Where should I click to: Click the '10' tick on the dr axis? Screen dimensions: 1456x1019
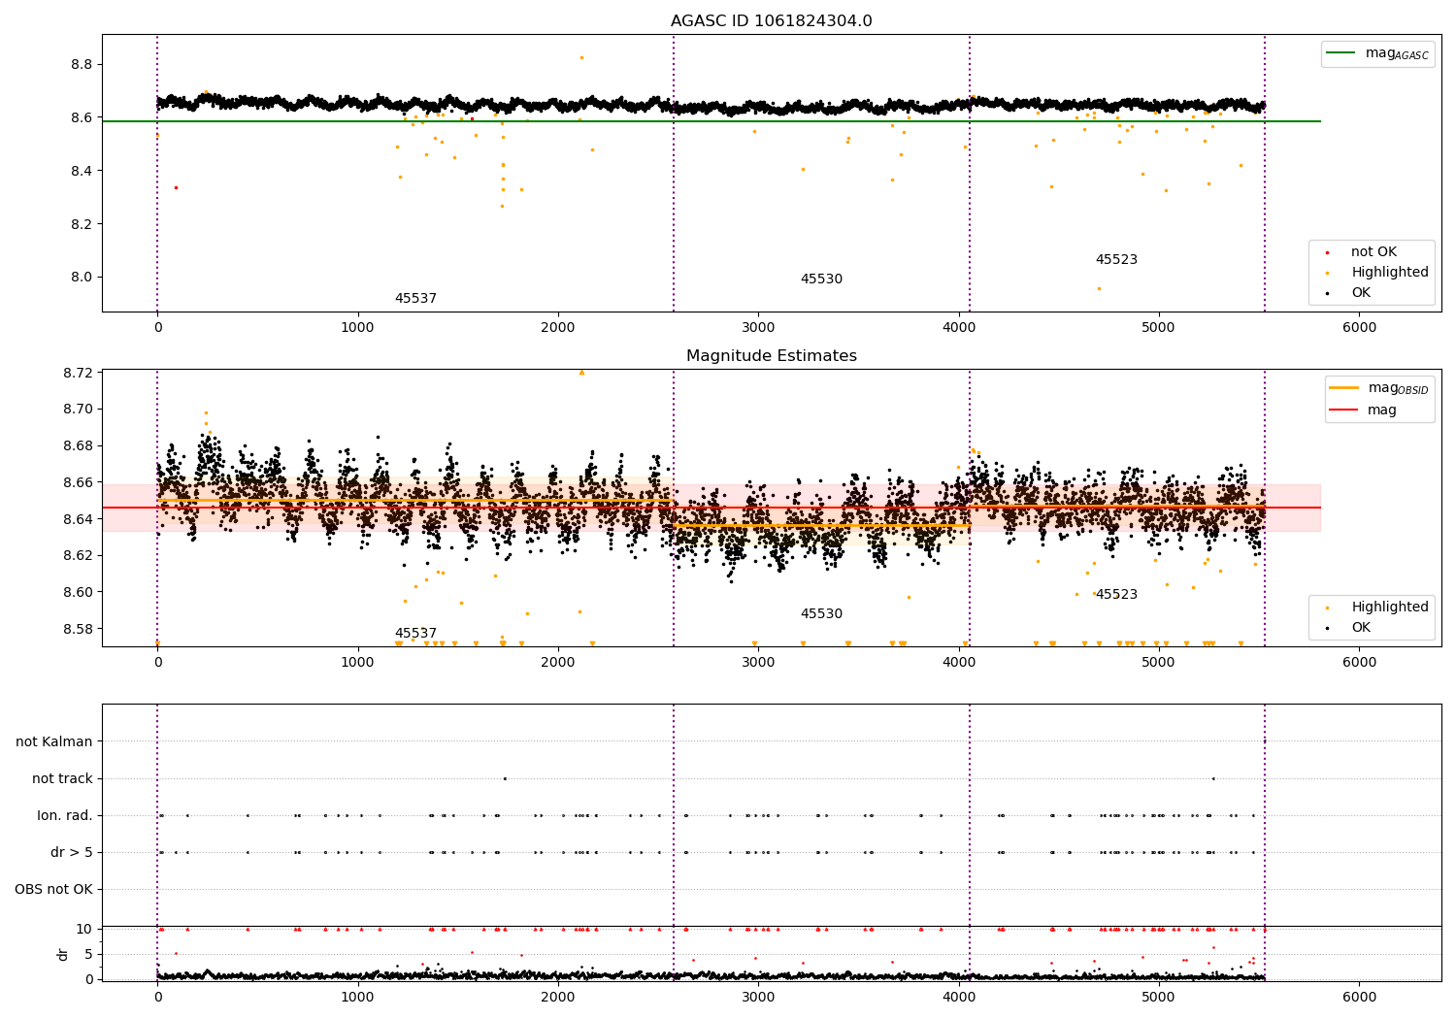84,929
